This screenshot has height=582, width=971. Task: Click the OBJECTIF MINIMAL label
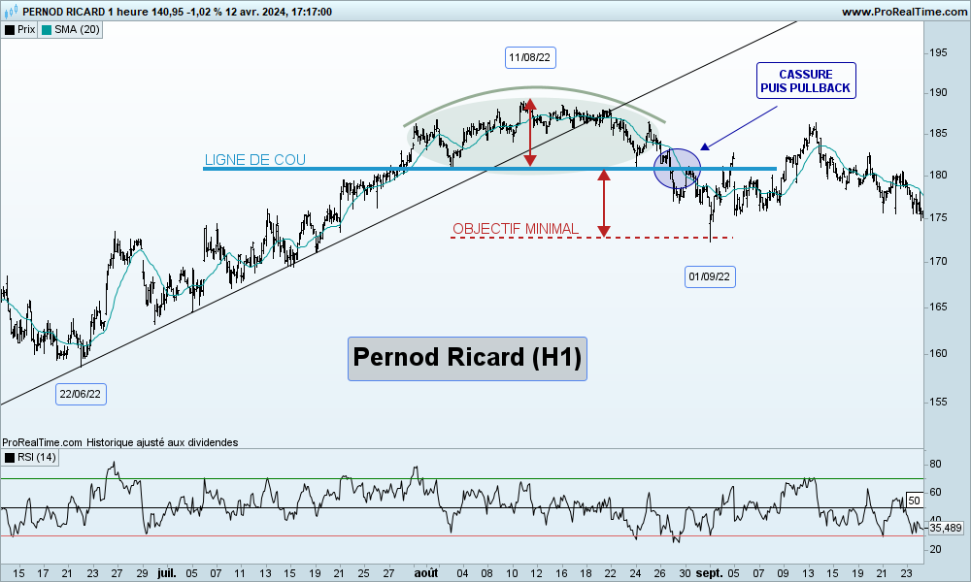click(516, 229)
